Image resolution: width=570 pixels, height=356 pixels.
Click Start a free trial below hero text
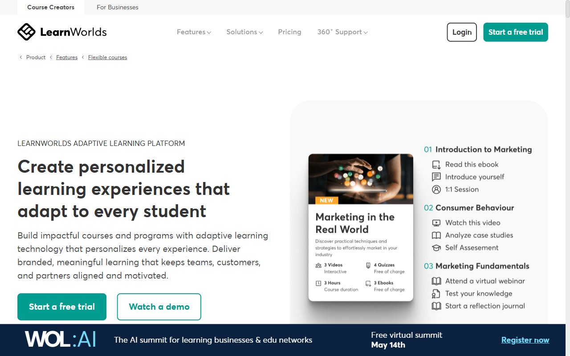[x=62, y=307]
